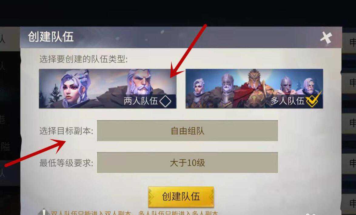
Task: Open the 自由组队 target dungeon selector
Action: tap(187, 131)
